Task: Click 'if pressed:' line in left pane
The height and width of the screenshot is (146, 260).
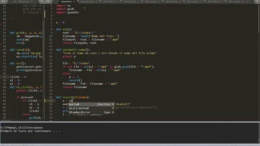Action: (x=25, y=97)
